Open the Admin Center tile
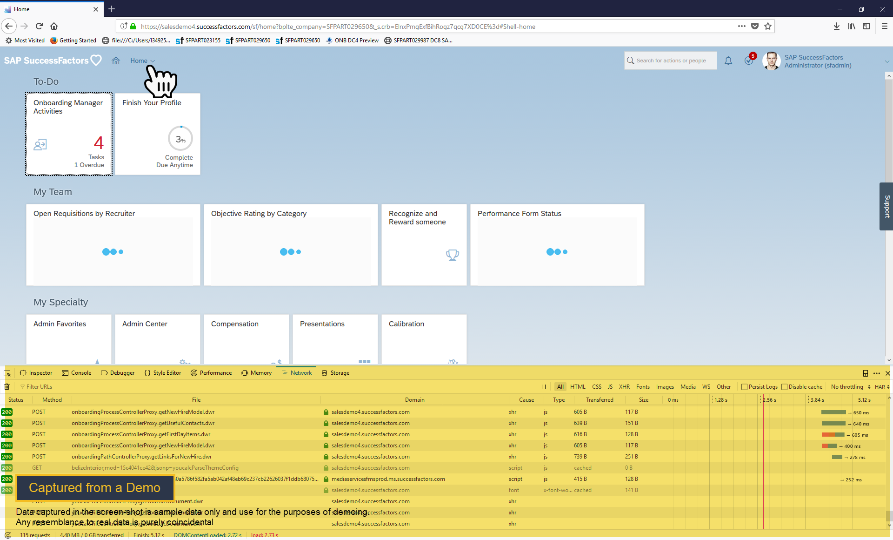Screen dimensions: 893x540 [158, 339]
